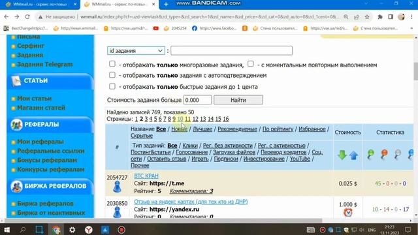Screen dimensions: 418x235
Task: Open Windows Start menu
Action: tap(7, 230)
